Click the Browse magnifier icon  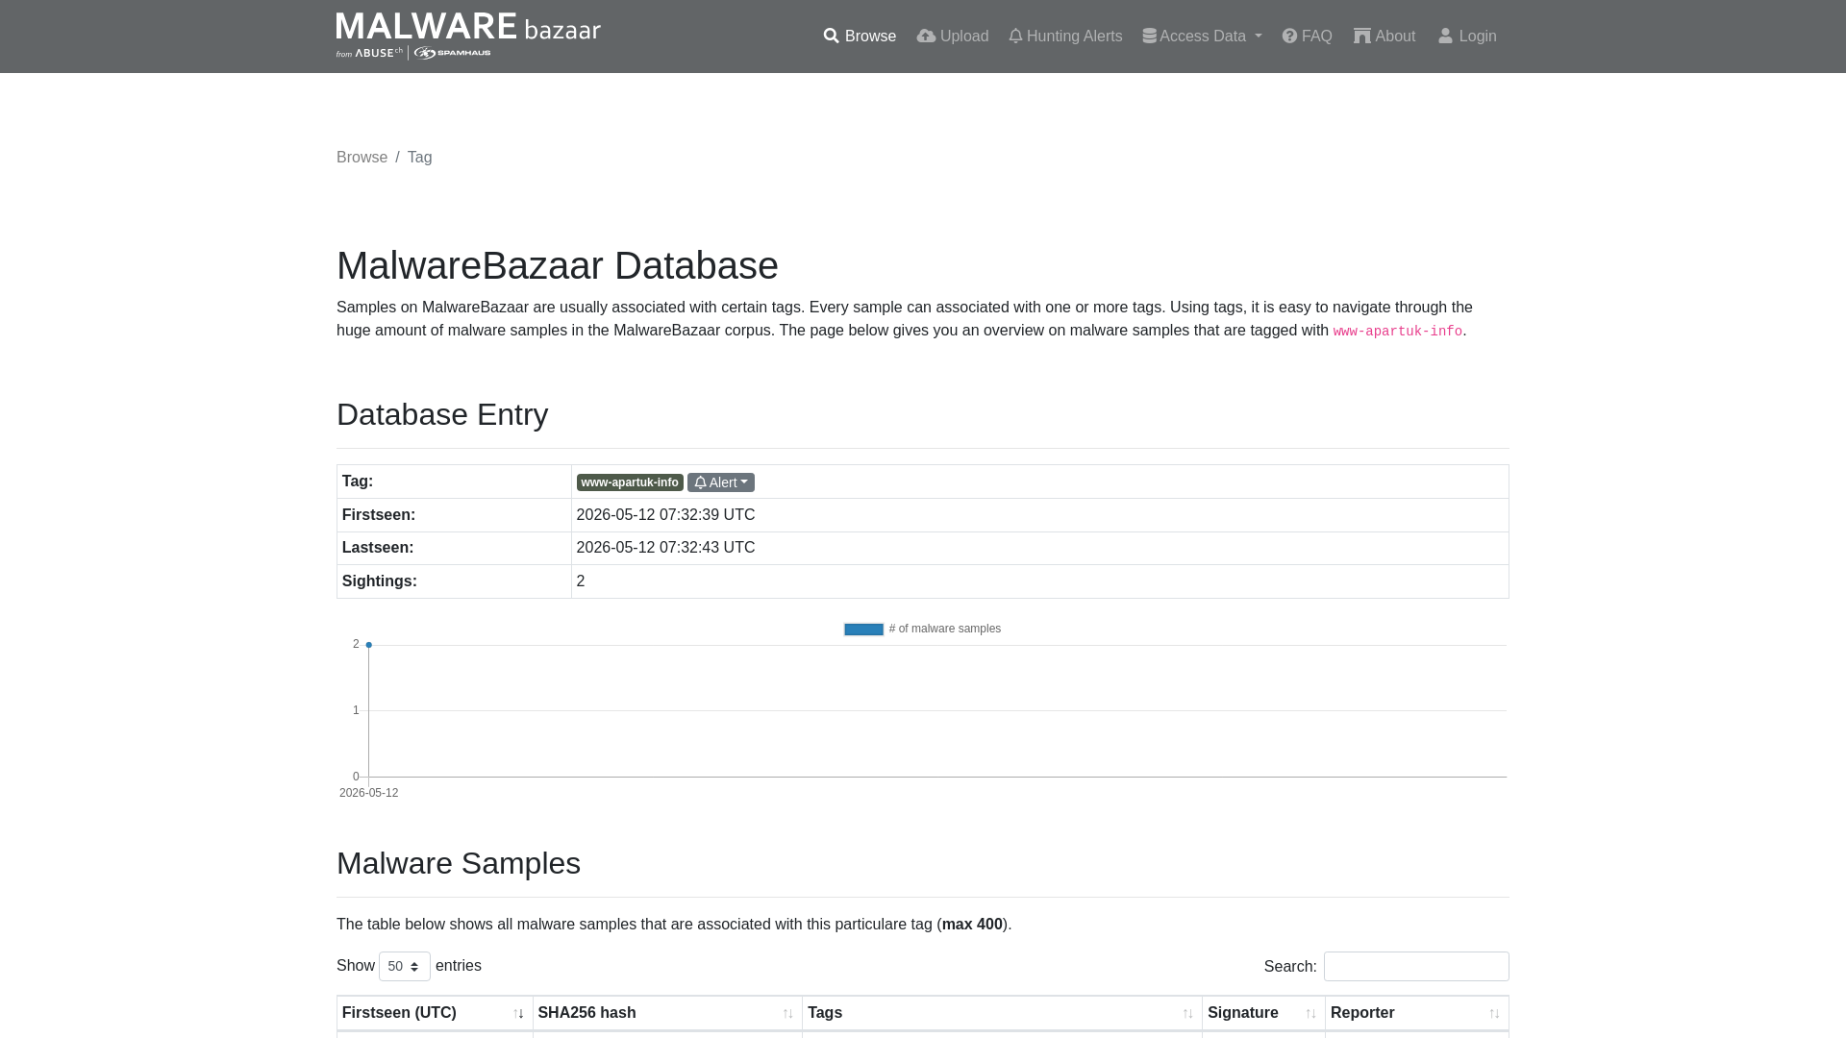832,37
